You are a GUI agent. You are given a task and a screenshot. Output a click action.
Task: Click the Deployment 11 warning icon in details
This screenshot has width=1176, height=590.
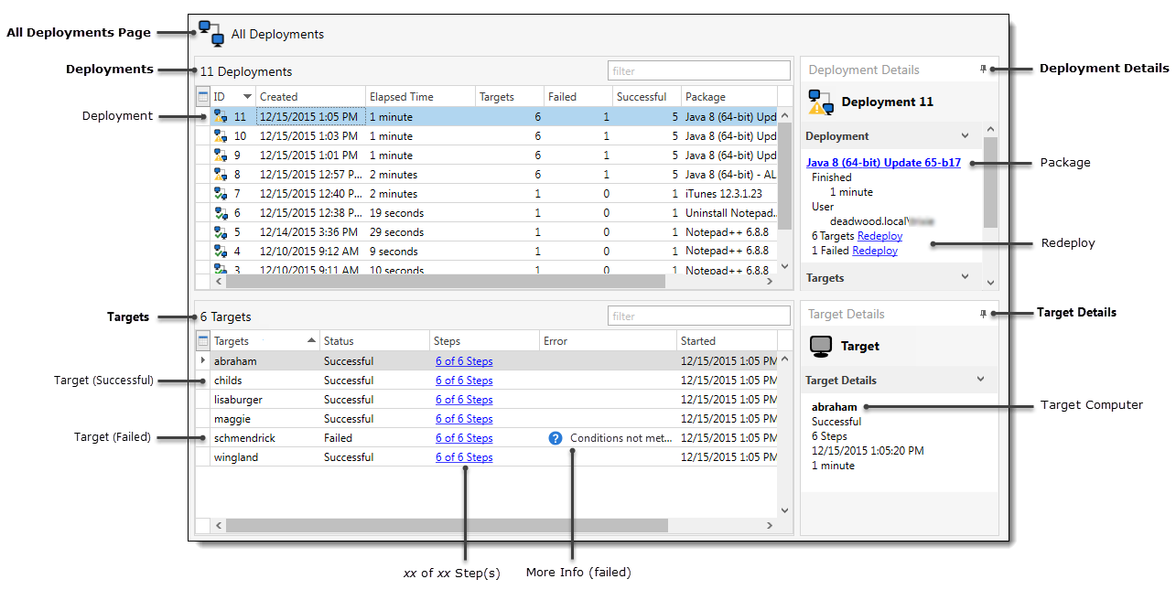pyautogui.click(x=819, y=102)
